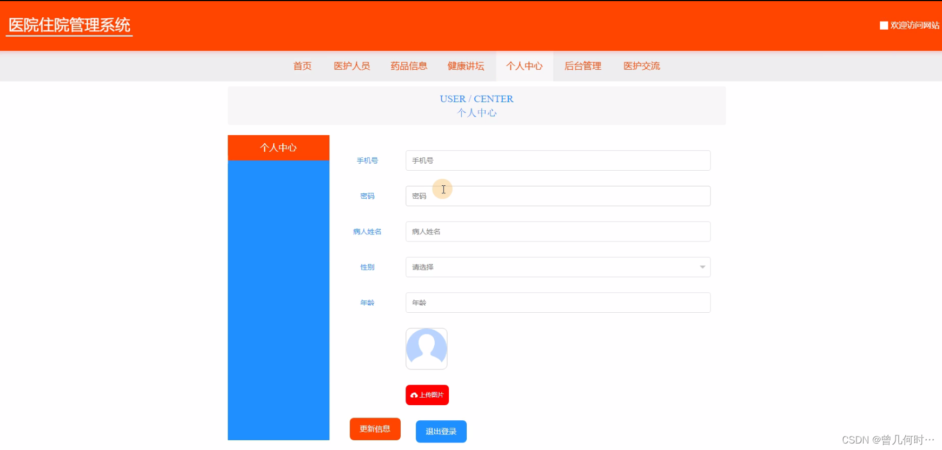
Task: Click the default avatar thumbnail
Action: (x=427, y=349)
